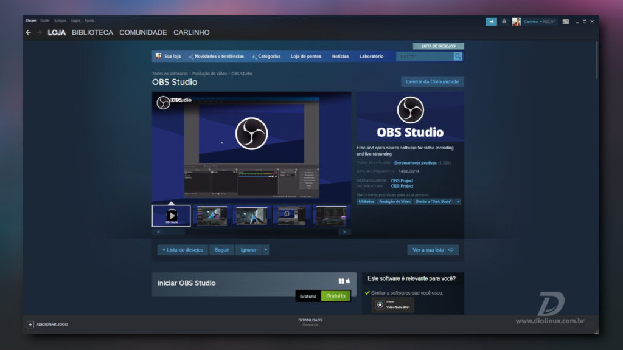The height and width of the screenshot is (350, 623).
Task: Click Ver a sua lista
Action: pos(433,250)
